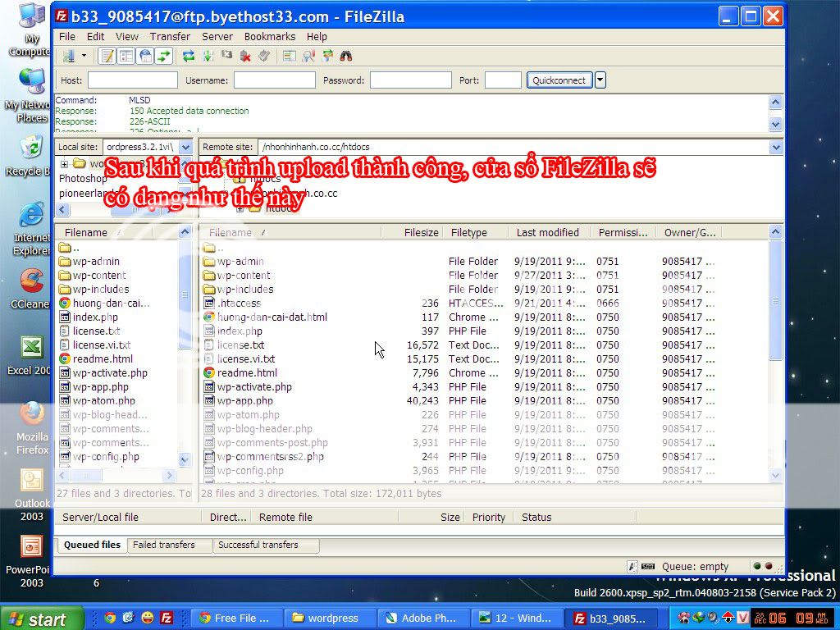Open the Site Manager icon
The width and height of the screenshot is (840, 630).
click(69, 56)
